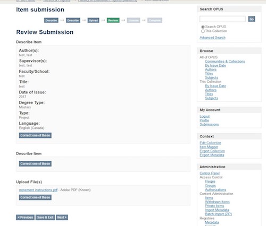This screenshot has width=266, height=226.
Task: Open Batch Import (ZIP) link
Action: tap(218, 214)
